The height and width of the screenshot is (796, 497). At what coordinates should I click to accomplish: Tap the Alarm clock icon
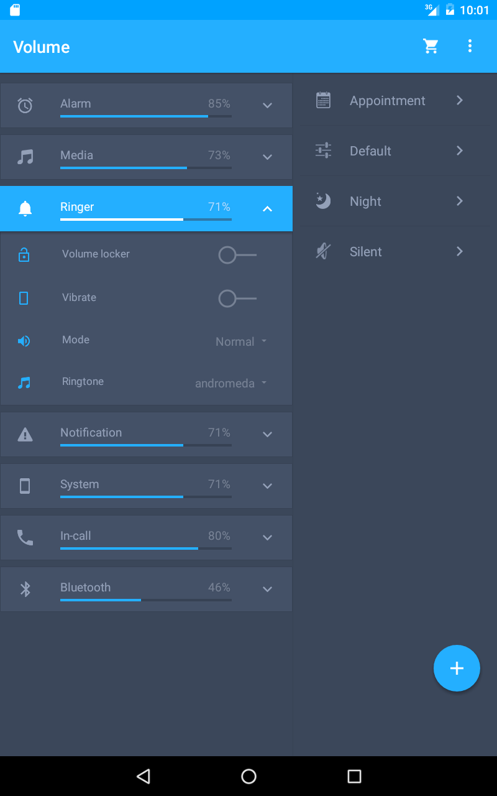(25, 105)
